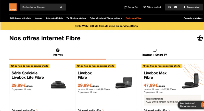Expand TV, Musique et Jeux menu
Image resolution: width=204 pixels, height=111 pixels.
(76, 18)
